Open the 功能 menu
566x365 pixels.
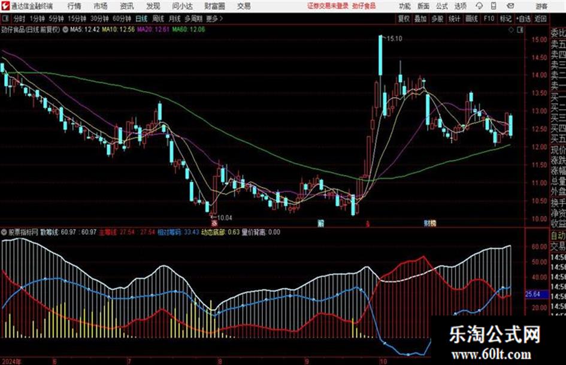pos(405,6)
